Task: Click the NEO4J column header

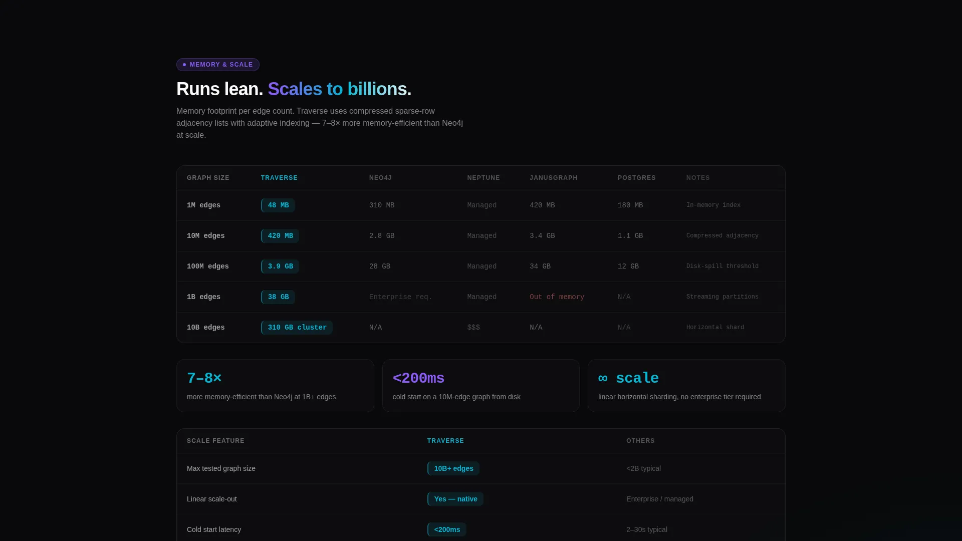Action: [380, 178]
